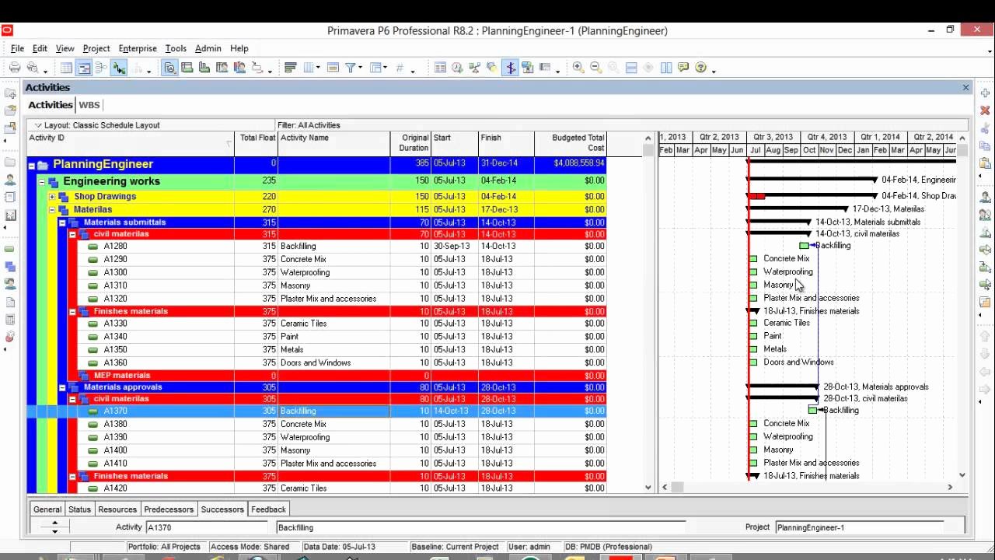Click the Zoom In magnifier

pos(578,68)
